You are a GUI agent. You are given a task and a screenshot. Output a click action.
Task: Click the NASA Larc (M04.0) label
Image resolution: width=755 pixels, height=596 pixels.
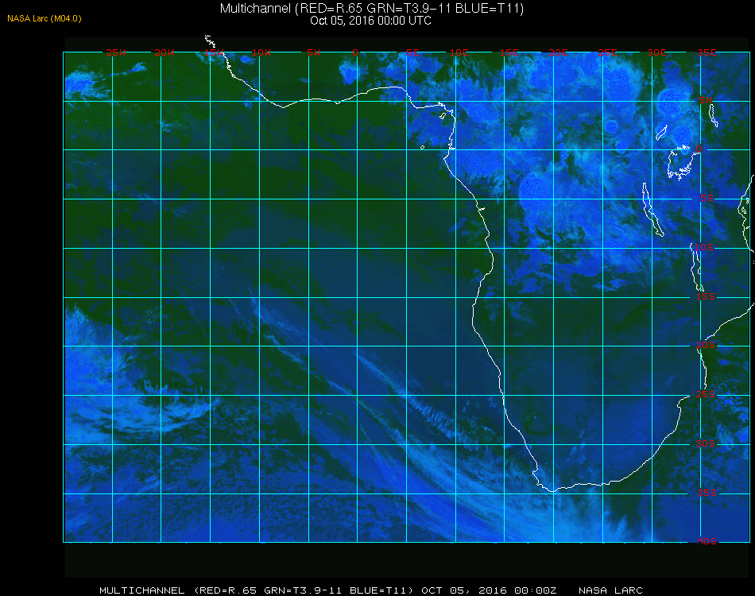[x=45, y=19]
